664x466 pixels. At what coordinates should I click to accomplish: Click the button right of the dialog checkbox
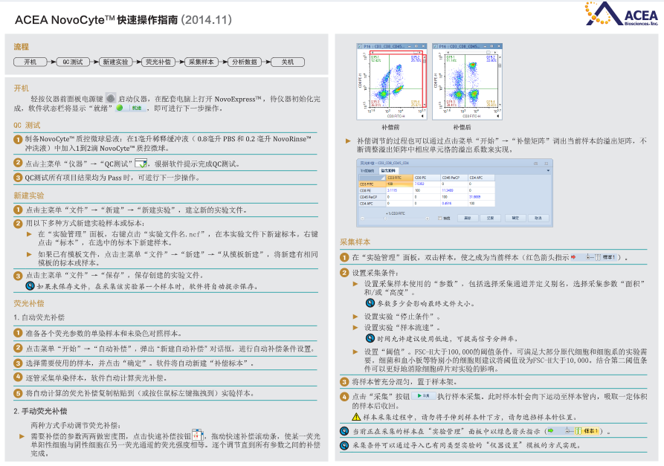[468, 218]
